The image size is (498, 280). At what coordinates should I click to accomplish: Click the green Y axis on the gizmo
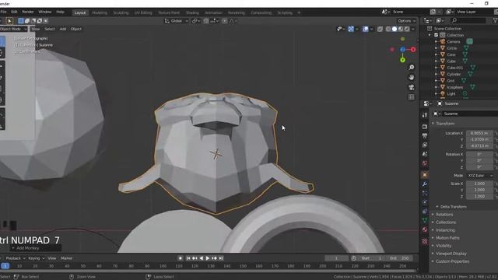pyautogui.click(x=403, y=60)
